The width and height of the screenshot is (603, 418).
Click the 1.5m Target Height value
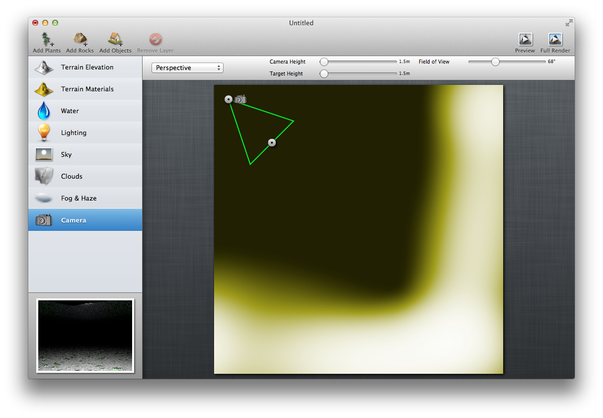[x=404, y=73]
